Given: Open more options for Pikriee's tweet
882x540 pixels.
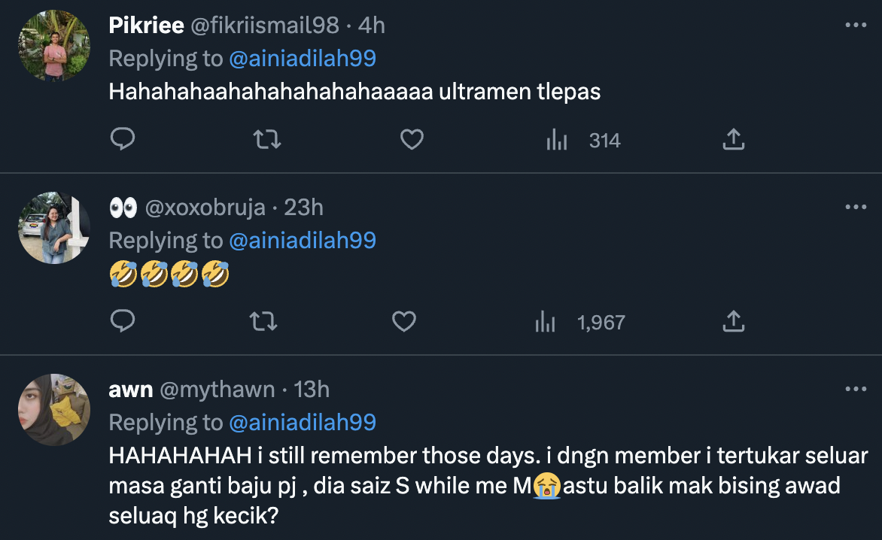Looking at the screenshot, I should tap(856, 25).
